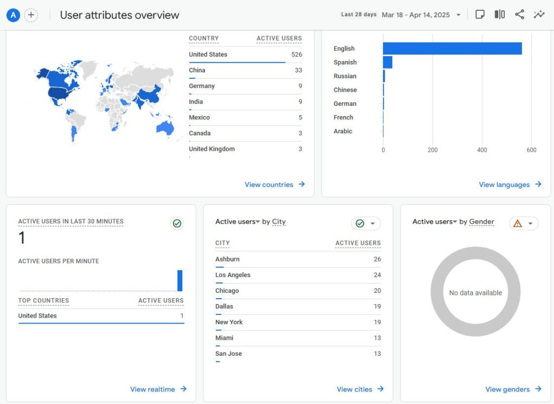The image size is (554, 404).
Task: Click the ACTIVE USERS header in city table
Action: click(x=358, y=243)
